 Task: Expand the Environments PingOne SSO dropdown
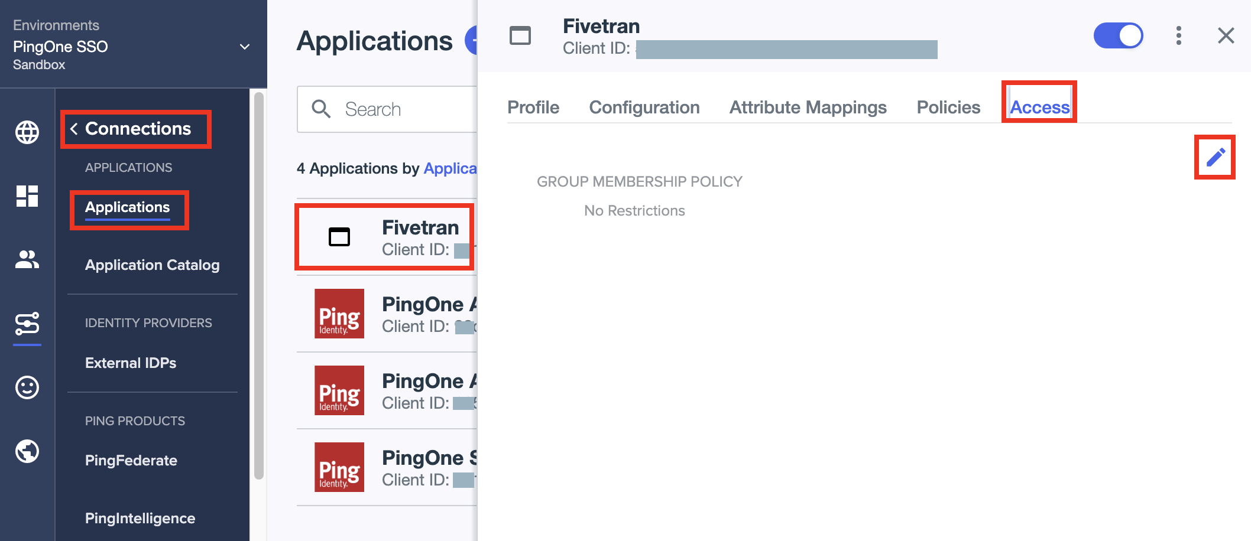coord(244,47)
